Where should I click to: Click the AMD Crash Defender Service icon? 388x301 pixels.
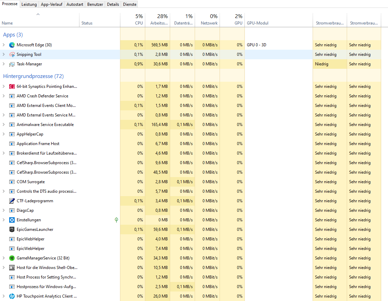pyautogui.click(x=12, y=96)
